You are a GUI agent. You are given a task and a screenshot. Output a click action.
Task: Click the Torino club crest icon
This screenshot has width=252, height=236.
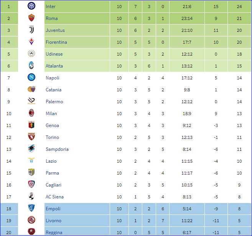[31, 137]
